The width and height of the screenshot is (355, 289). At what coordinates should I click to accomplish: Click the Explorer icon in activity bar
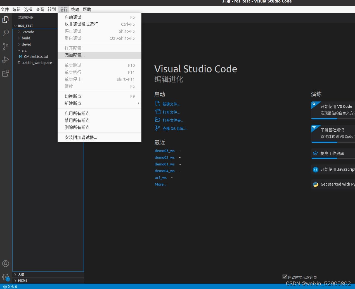coord(6,20)
